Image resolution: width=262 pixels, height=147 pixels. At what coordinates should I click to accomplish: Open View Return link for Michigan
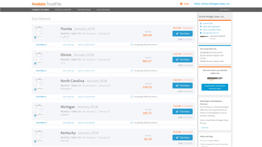(41, 123)
